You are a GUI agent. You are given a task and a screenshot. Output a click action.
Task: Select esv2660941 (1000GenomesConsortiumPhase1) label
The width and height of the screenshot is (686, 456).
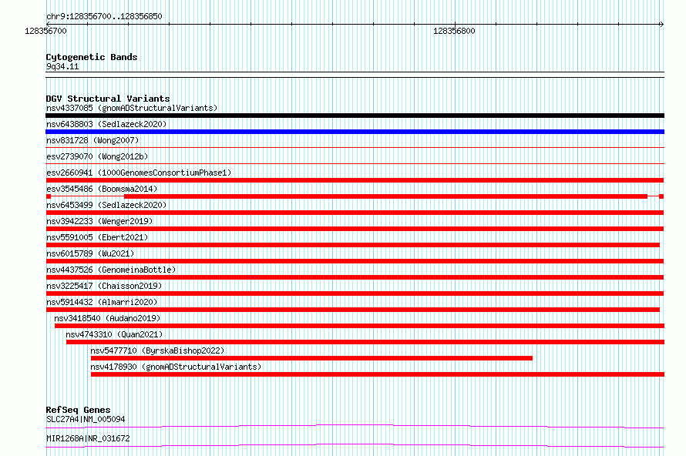pos(139,173)
